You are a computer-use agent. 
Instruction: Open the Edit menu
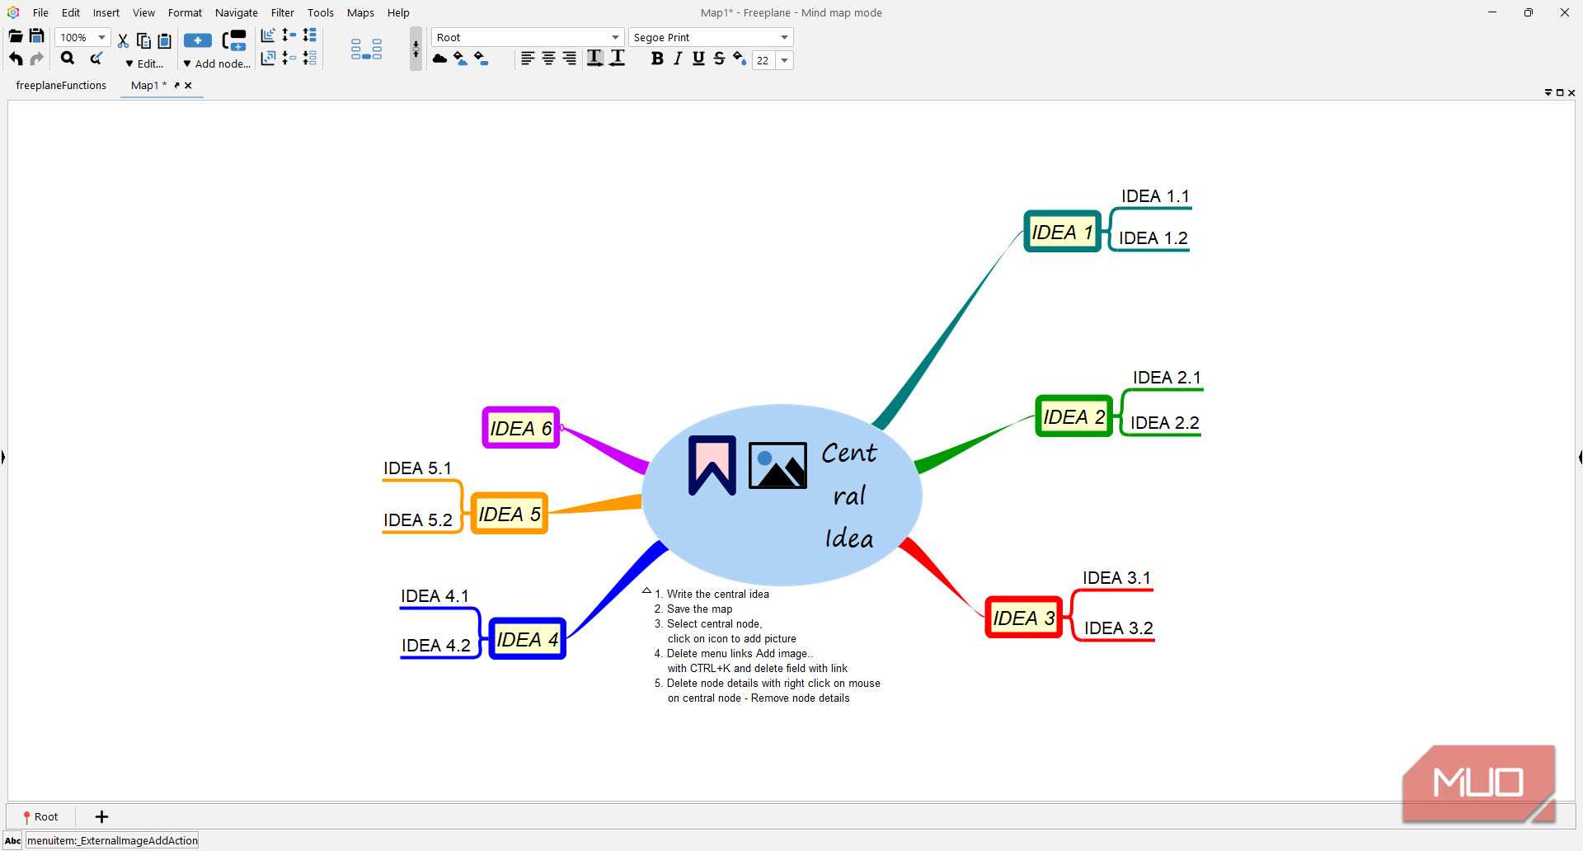point(71,12)
